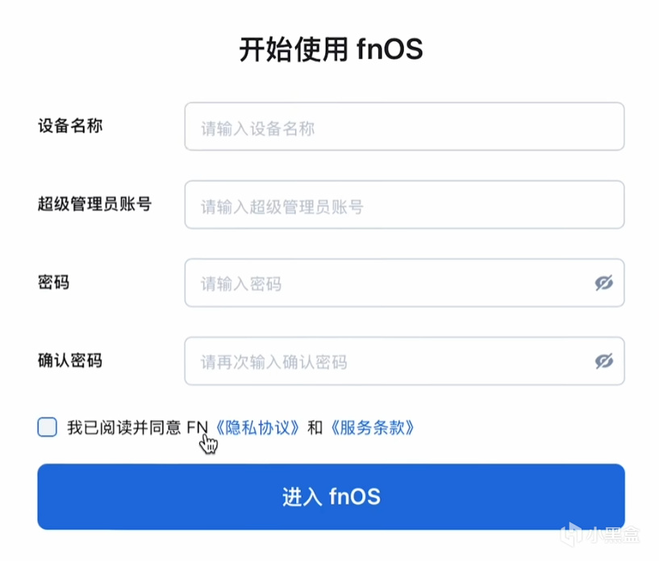The width and height of the screenshot is (659, 561).
Task: Click the 密码 field label
Action: tap(53, 282)
